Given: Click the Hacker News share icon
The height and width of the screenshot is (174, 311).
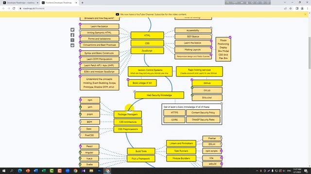Looking at the screenshot, I should click(72, 40).
